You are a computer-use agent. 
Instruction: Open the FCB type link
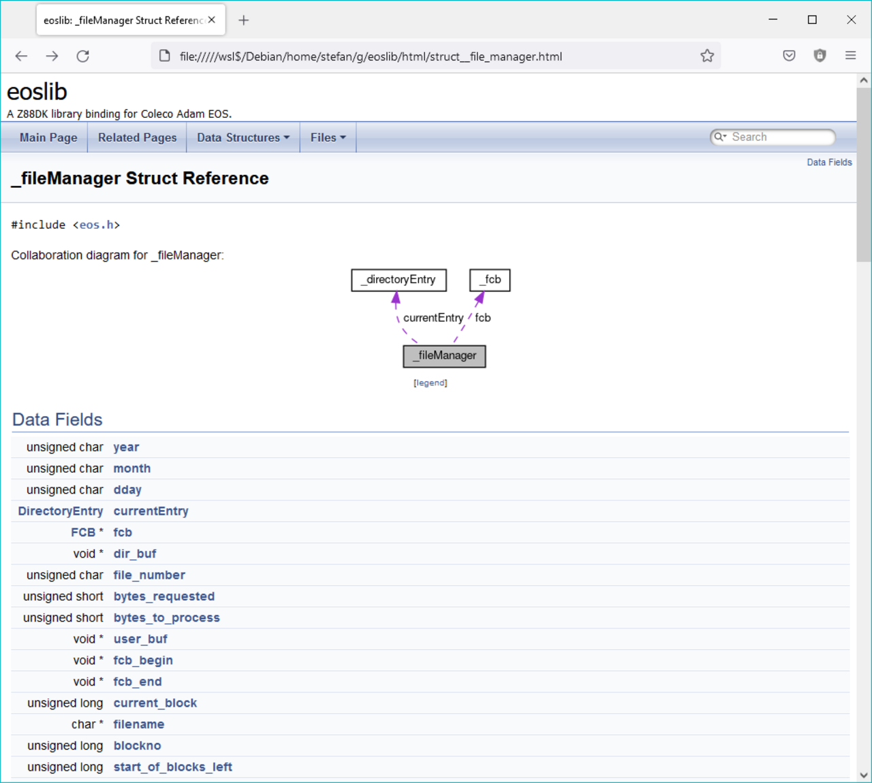83,532
